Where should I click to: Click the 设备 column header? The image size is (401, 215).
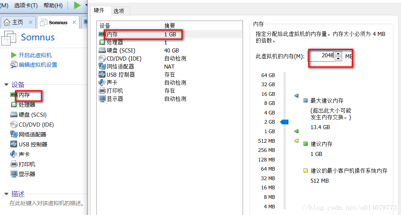point(129,26)
